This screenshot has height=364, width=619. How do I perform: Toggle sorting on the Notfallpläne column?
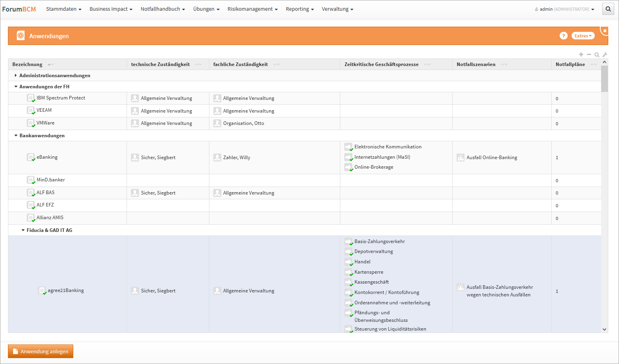click(594, 64)
